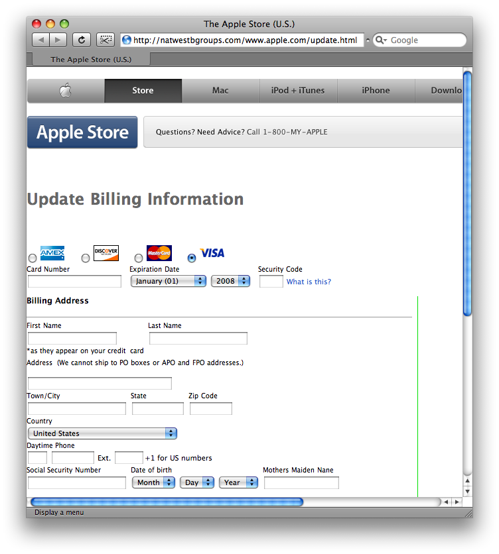Click the window resize grip corner

pyautogui.click(x=468, y=513)
